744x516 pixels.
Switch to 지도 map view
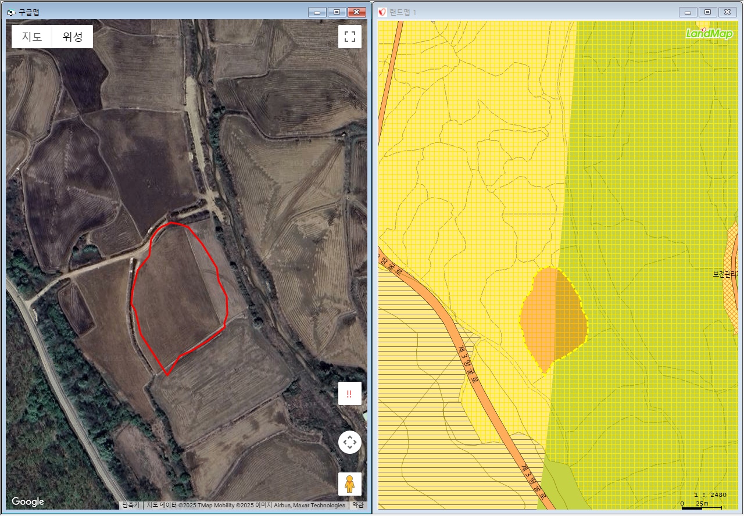[x=32, y=37]
